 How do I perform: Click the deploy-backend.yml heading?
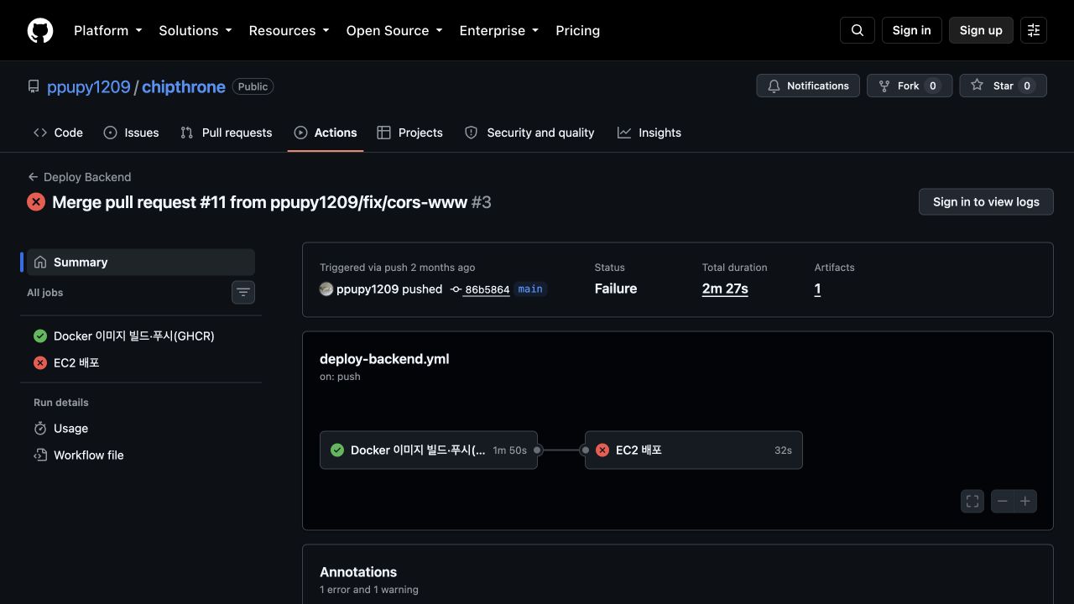[384, 359]
